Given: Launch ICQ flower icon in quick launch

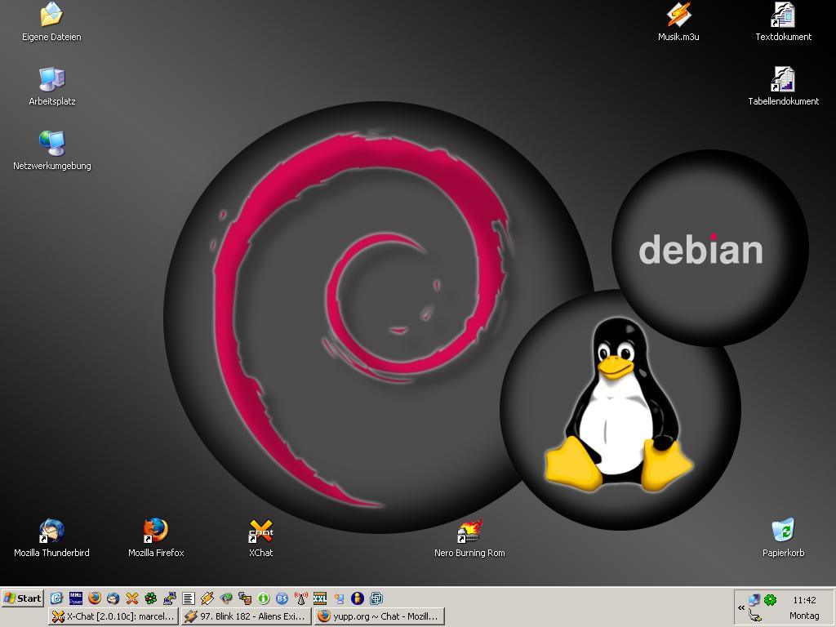Looking at the screenshot, I should coord(151,598).
